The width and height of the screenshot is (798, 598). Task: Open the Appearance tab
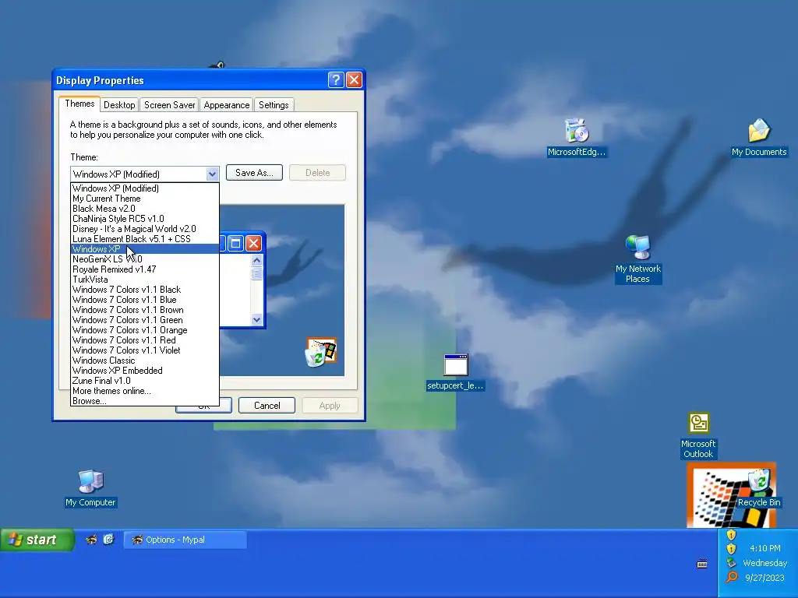pos(227,105)
